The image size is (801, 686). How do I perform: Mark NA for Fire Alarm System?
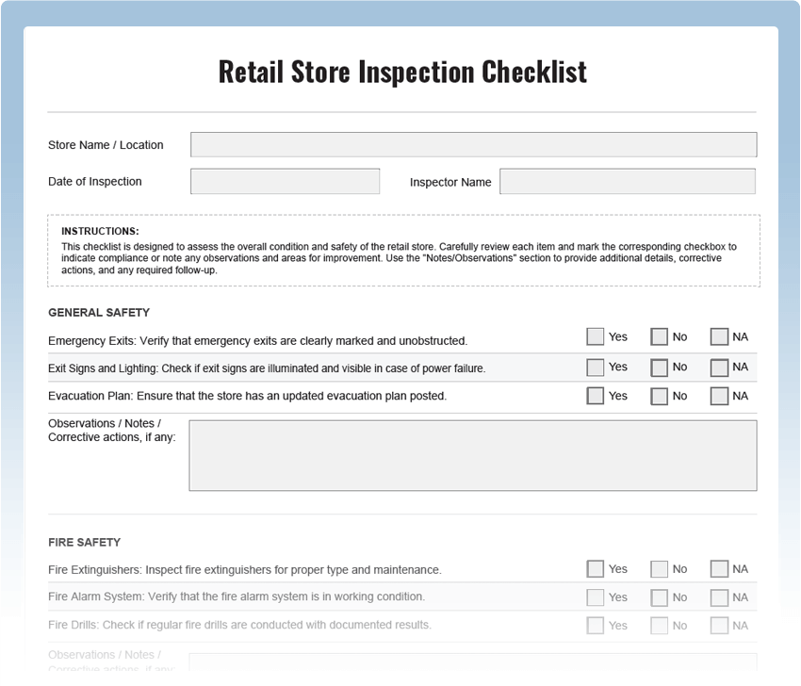720,596
